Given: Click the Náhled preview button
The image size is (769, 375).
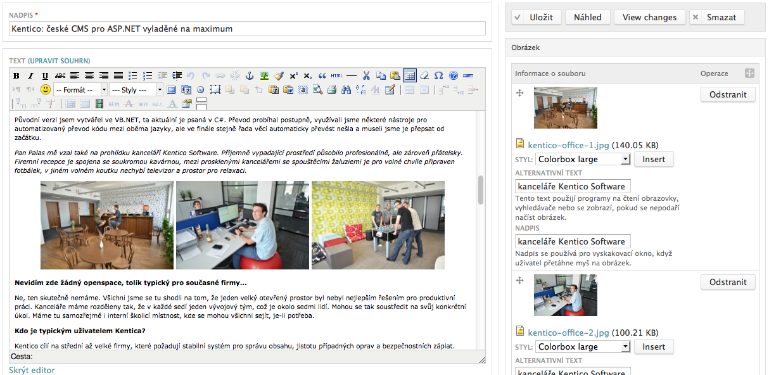Looking at the screenshot, I should pyautogui.click(x=588, y=17).
